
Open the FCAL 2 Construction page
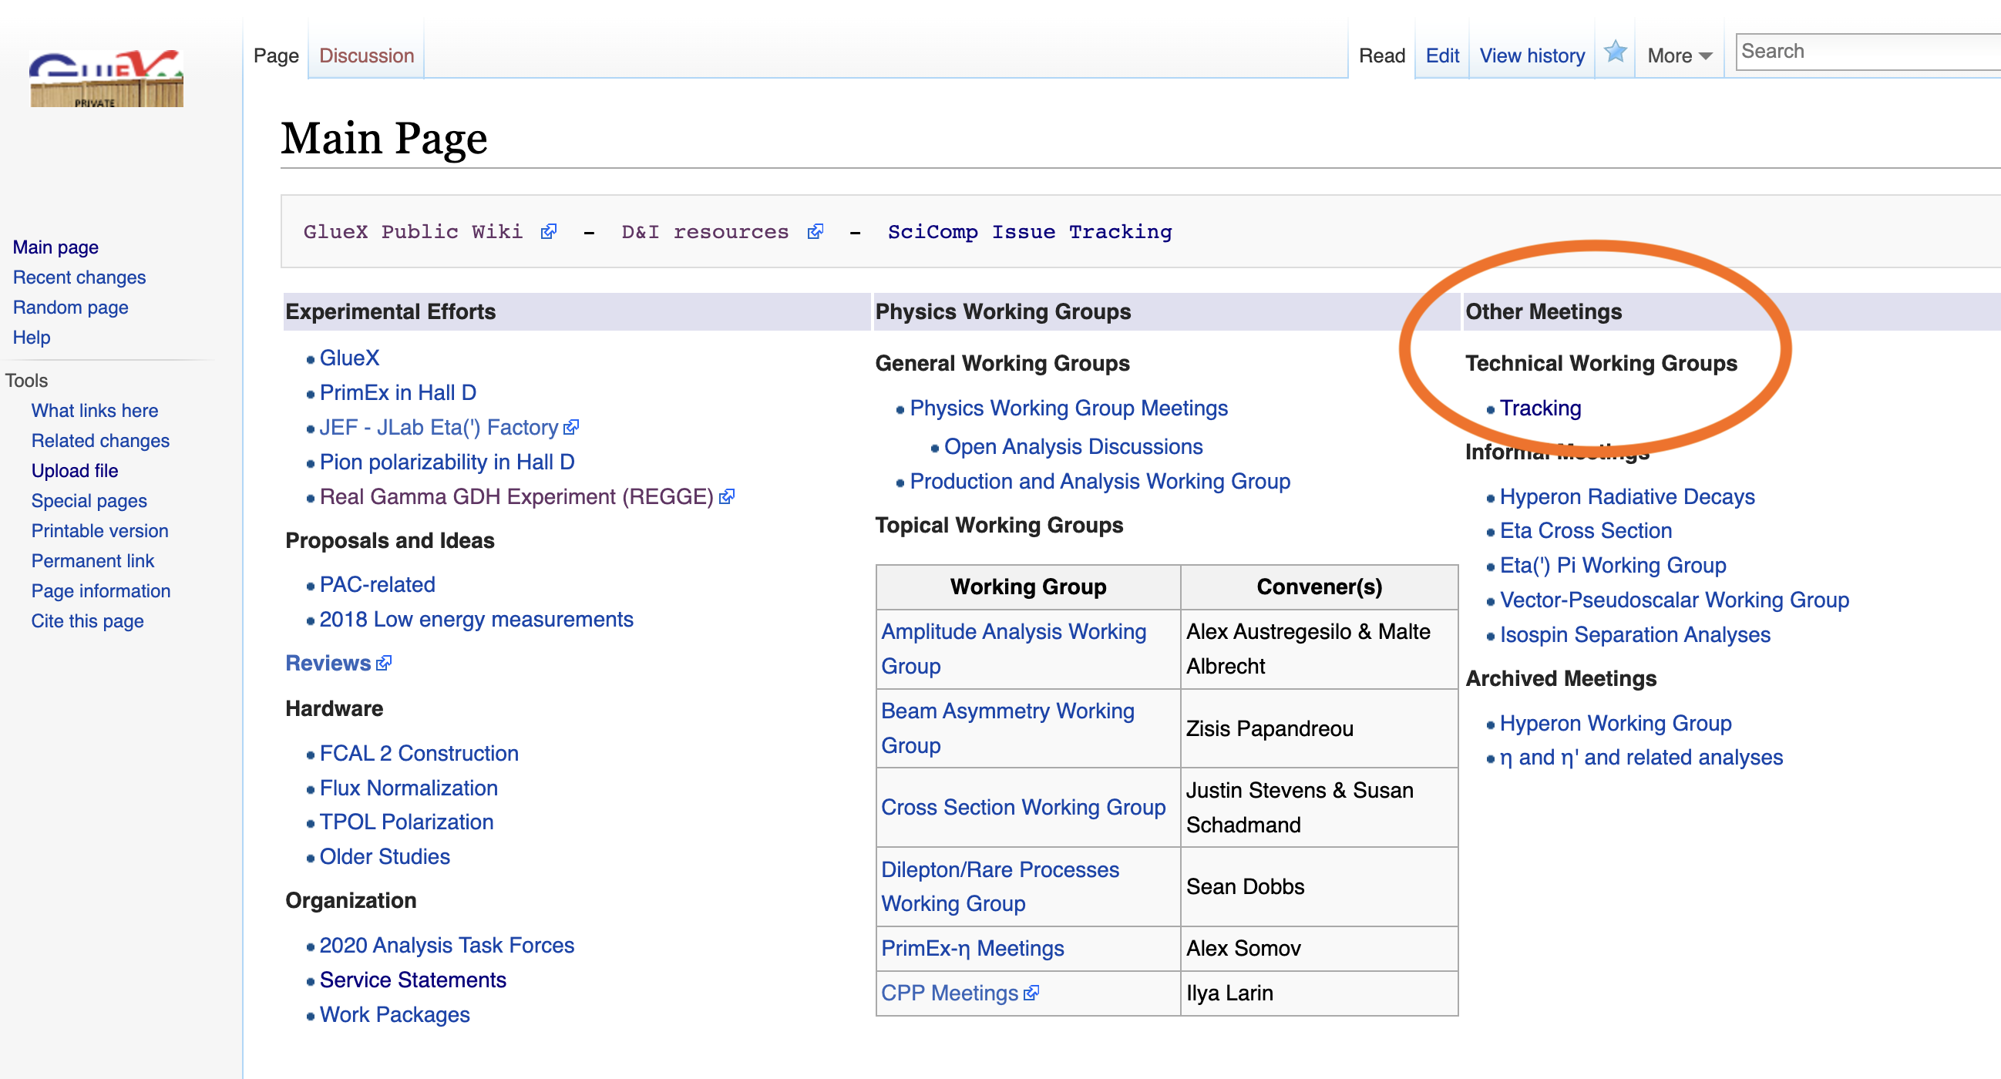(419, 754)
